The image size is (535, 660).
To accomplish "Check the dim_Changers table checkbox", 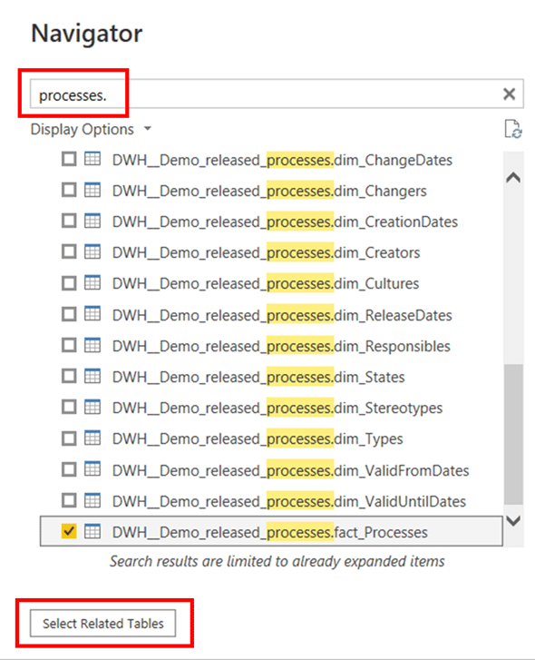I will (x=69, y=191).
